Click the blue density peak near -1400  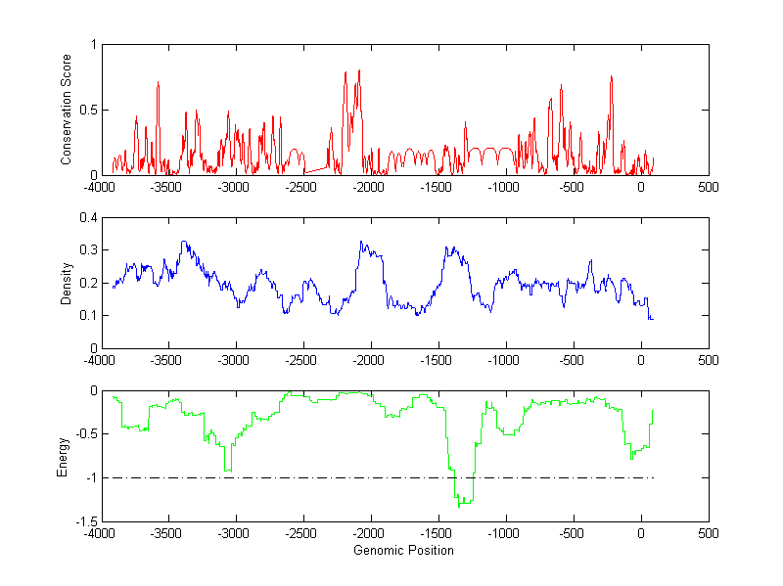coord(447,248)
